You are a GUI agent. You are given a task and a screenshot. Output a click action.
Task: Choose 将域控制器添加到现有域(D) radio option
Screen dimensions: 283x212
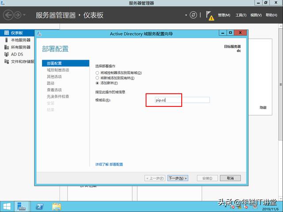[97, 73]
